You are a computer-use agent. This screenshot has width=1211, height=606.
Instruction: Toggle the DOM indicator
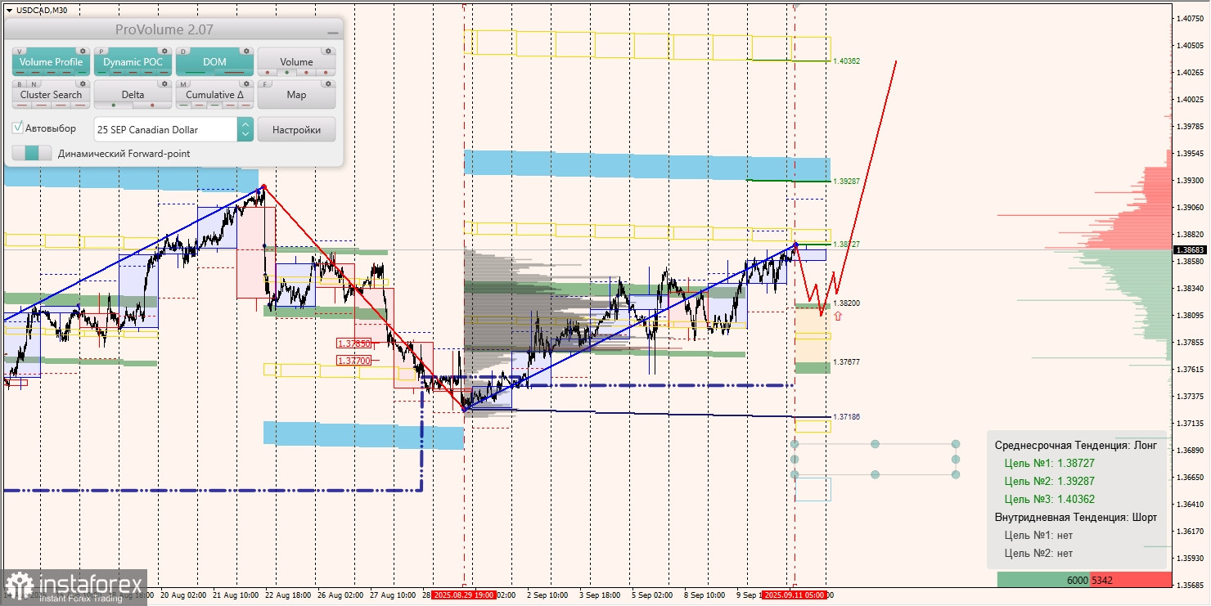pos(214,61)
